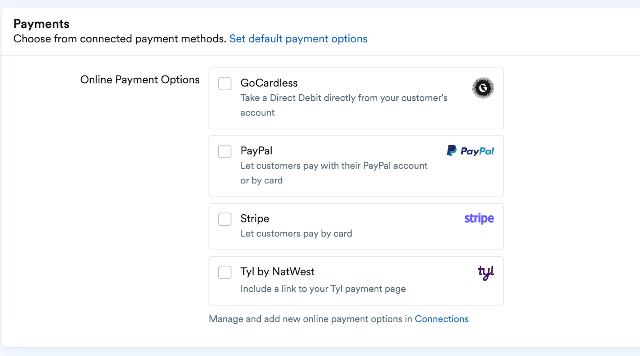Click the PayPal brand logo
Image resolution: width=640 pixels, height=356 pixels.
coord(470,151)
